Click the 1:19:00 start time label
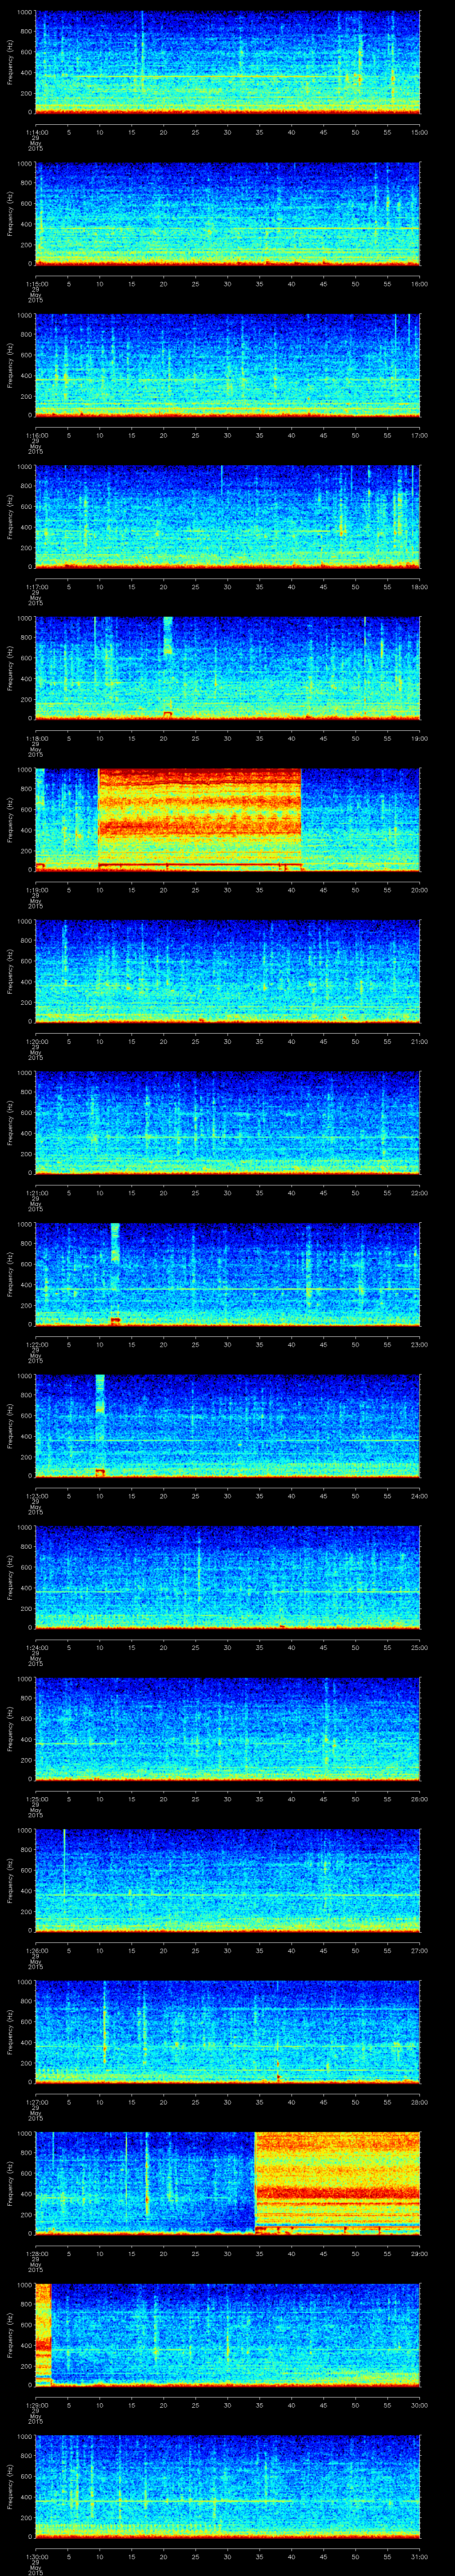This screenshot has height=2576, width=455. click(37, 890)
